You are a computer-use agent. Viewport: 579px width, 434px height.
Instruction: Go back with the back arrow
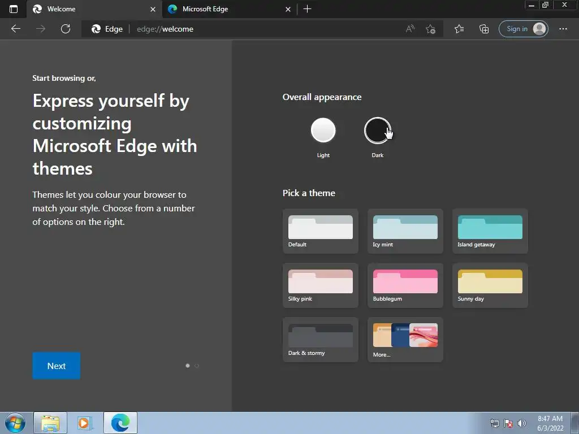pyautogui.click(x=15, y=29)
